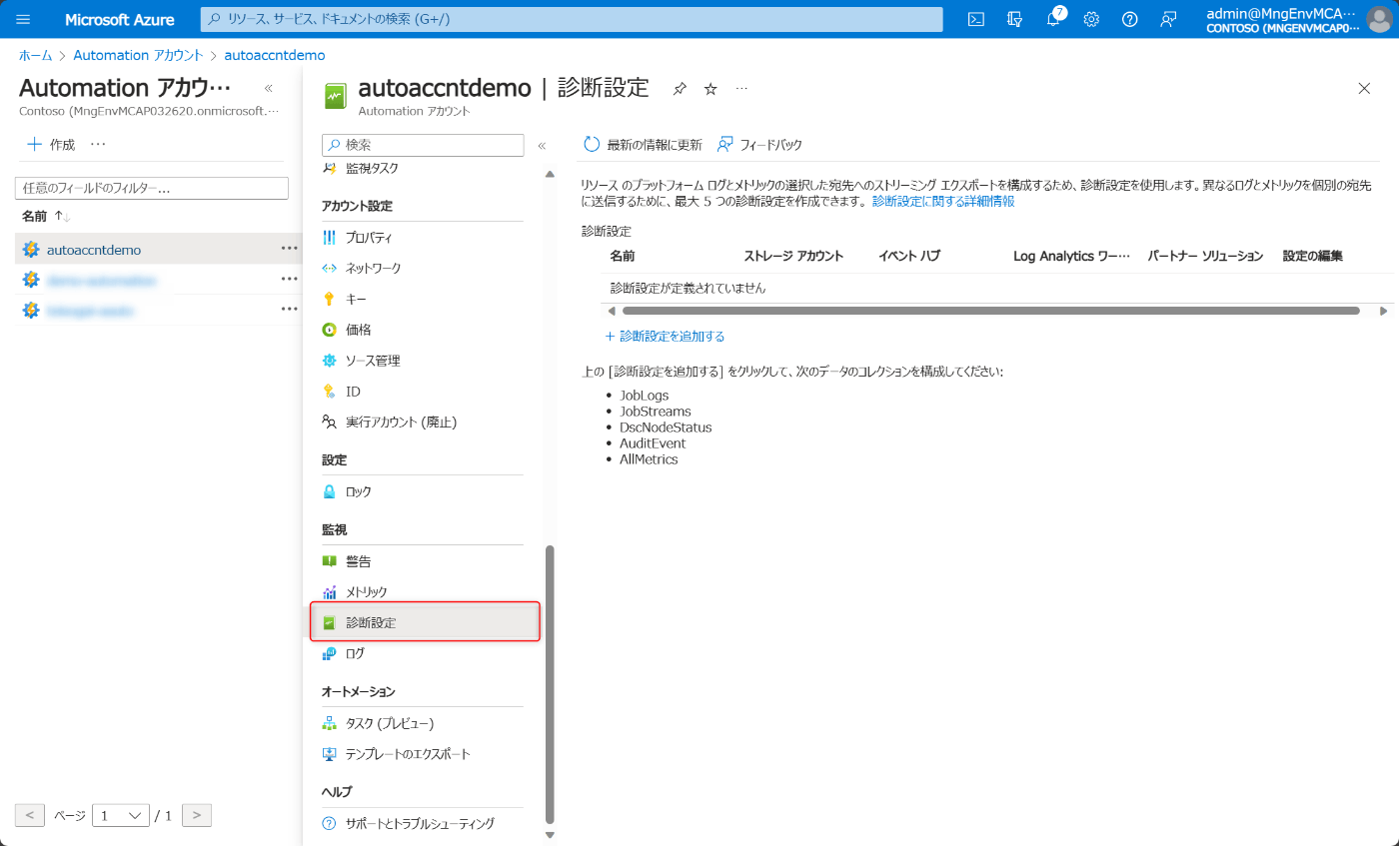
Task: Click sidebar scrollbar down arrow
Action: pos(549,834)
